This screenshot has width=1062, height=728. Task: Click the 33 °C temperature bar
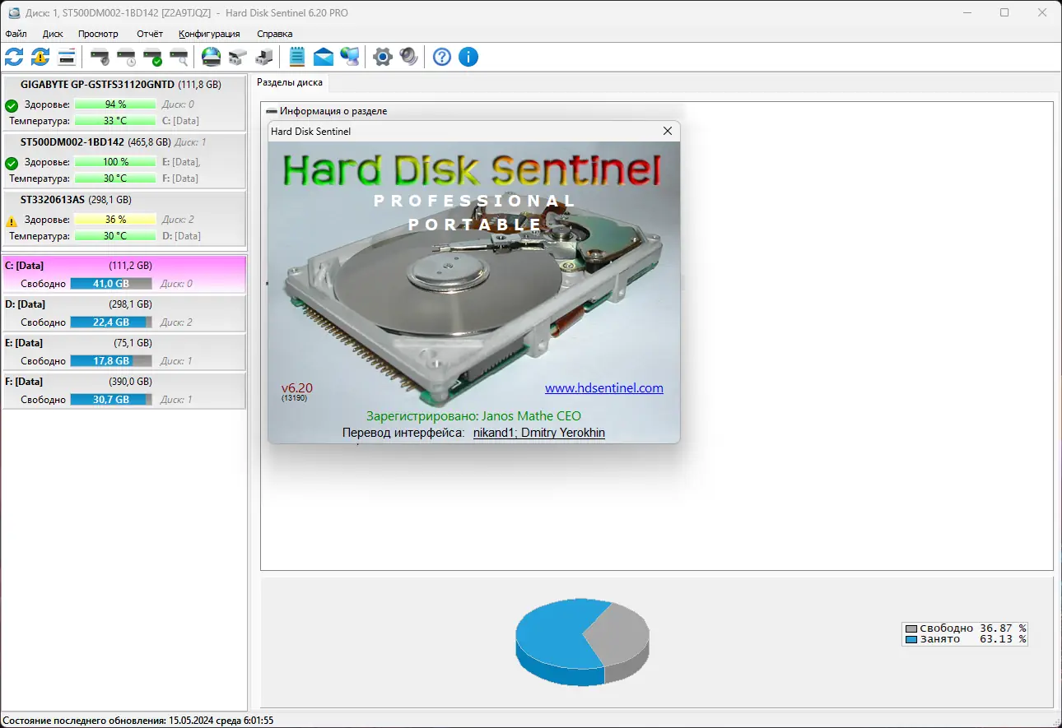pos(115,121)
